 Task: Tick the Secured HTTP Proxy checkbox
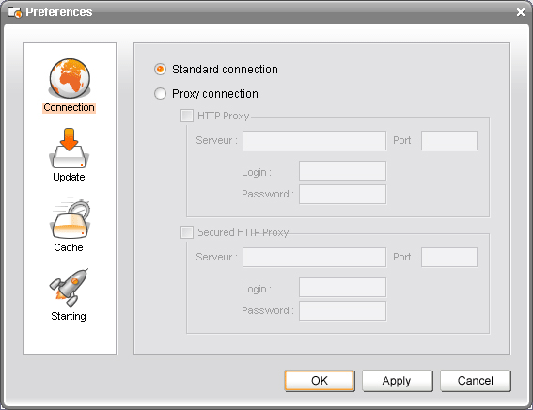point(187,232)
